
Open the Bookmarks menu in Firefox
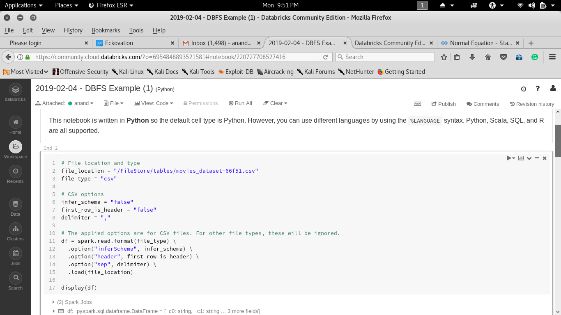(106, 30)
